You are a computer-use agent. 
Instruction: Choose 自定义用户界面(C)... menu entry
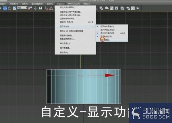pyautogui.click(x=75, y=7)
